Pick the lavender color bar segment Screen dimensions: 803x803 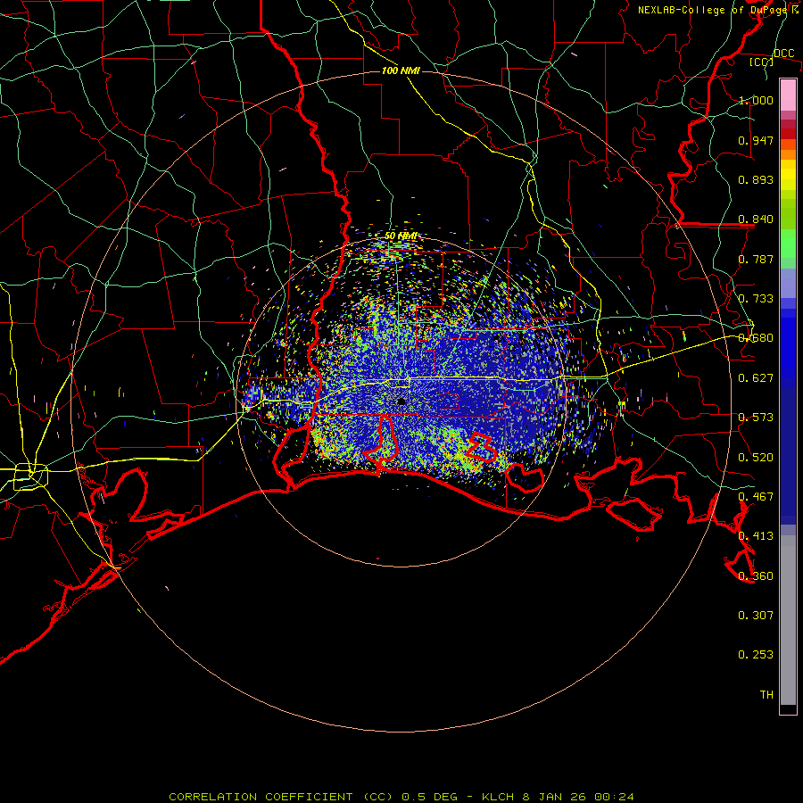(x=788, y=283)
